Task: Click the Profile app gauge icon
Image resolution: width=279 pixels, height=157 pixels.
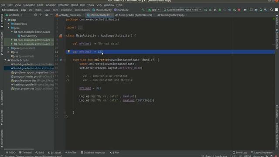Action: pyautogui.click(x=229, y=10)
